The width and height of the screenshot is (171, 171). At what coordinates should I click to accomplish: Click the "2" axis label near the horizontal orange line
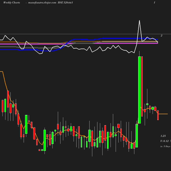[161, 36]
